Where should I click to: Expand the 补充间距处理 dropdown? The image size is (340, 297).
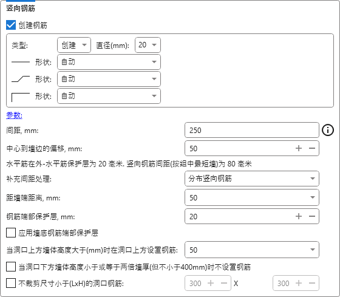[x=252, y=179]
